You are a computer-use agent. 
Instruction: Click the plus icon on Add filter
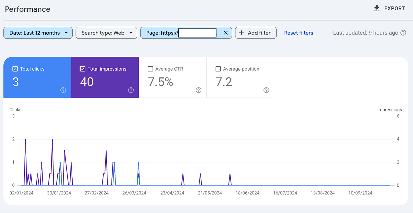(x=241, y=33)
